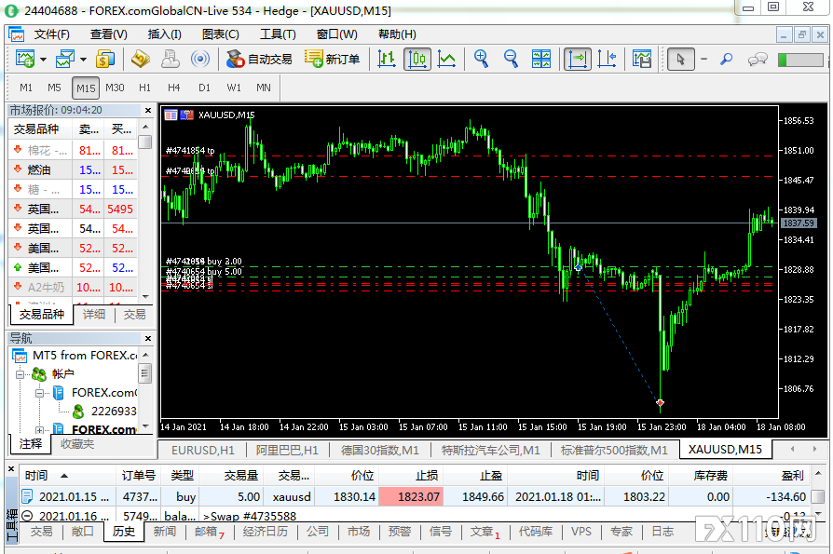833x554 pixels.
Task: Select the M1 timeframe
Action: (26, 88)
